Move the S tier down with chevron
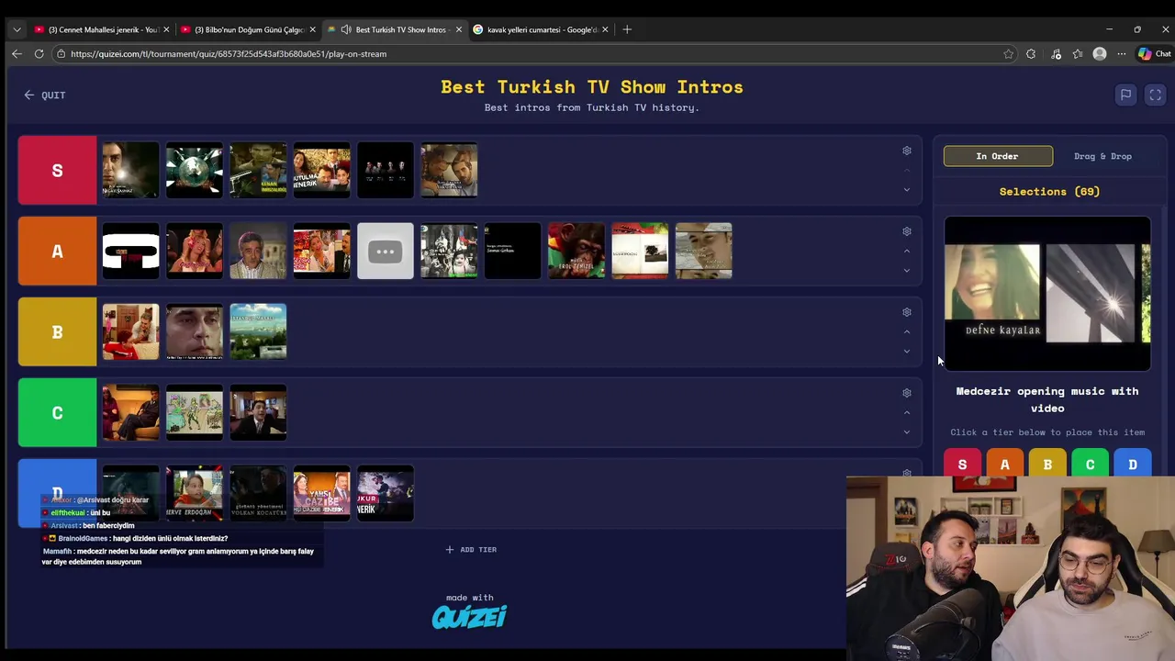Image resolution: width=1175 pixels, height=661 pixels. tap(907, 190)
